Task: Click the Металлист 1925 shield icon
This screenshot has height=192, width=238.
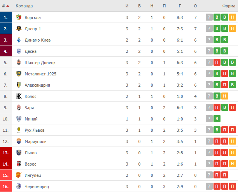Action: coord(19,74)
